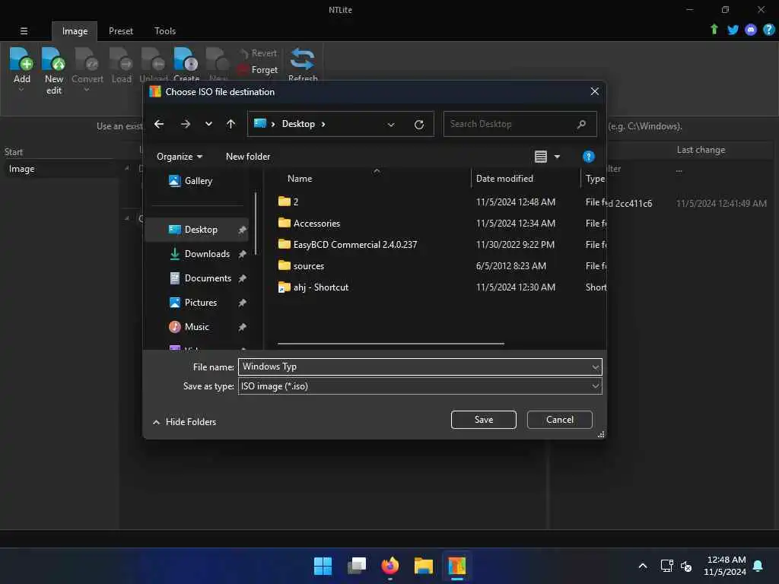Image resolution: width=779 pixels, height=584 pixels.
Task: Click the horizontal scrollbar in file list
Action: click(x=390, y=344)
